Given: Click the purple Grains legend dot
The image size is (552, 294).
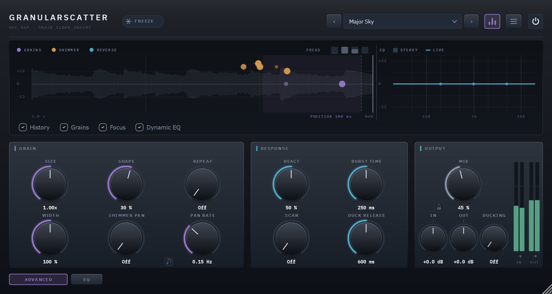Looking at the screenshot, I should 19,50.
